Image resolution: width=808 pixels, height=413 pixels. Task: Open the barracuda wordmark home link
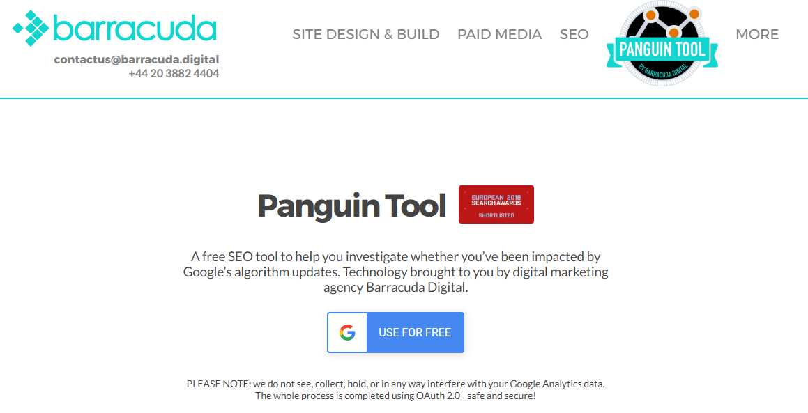coord(135,29)
